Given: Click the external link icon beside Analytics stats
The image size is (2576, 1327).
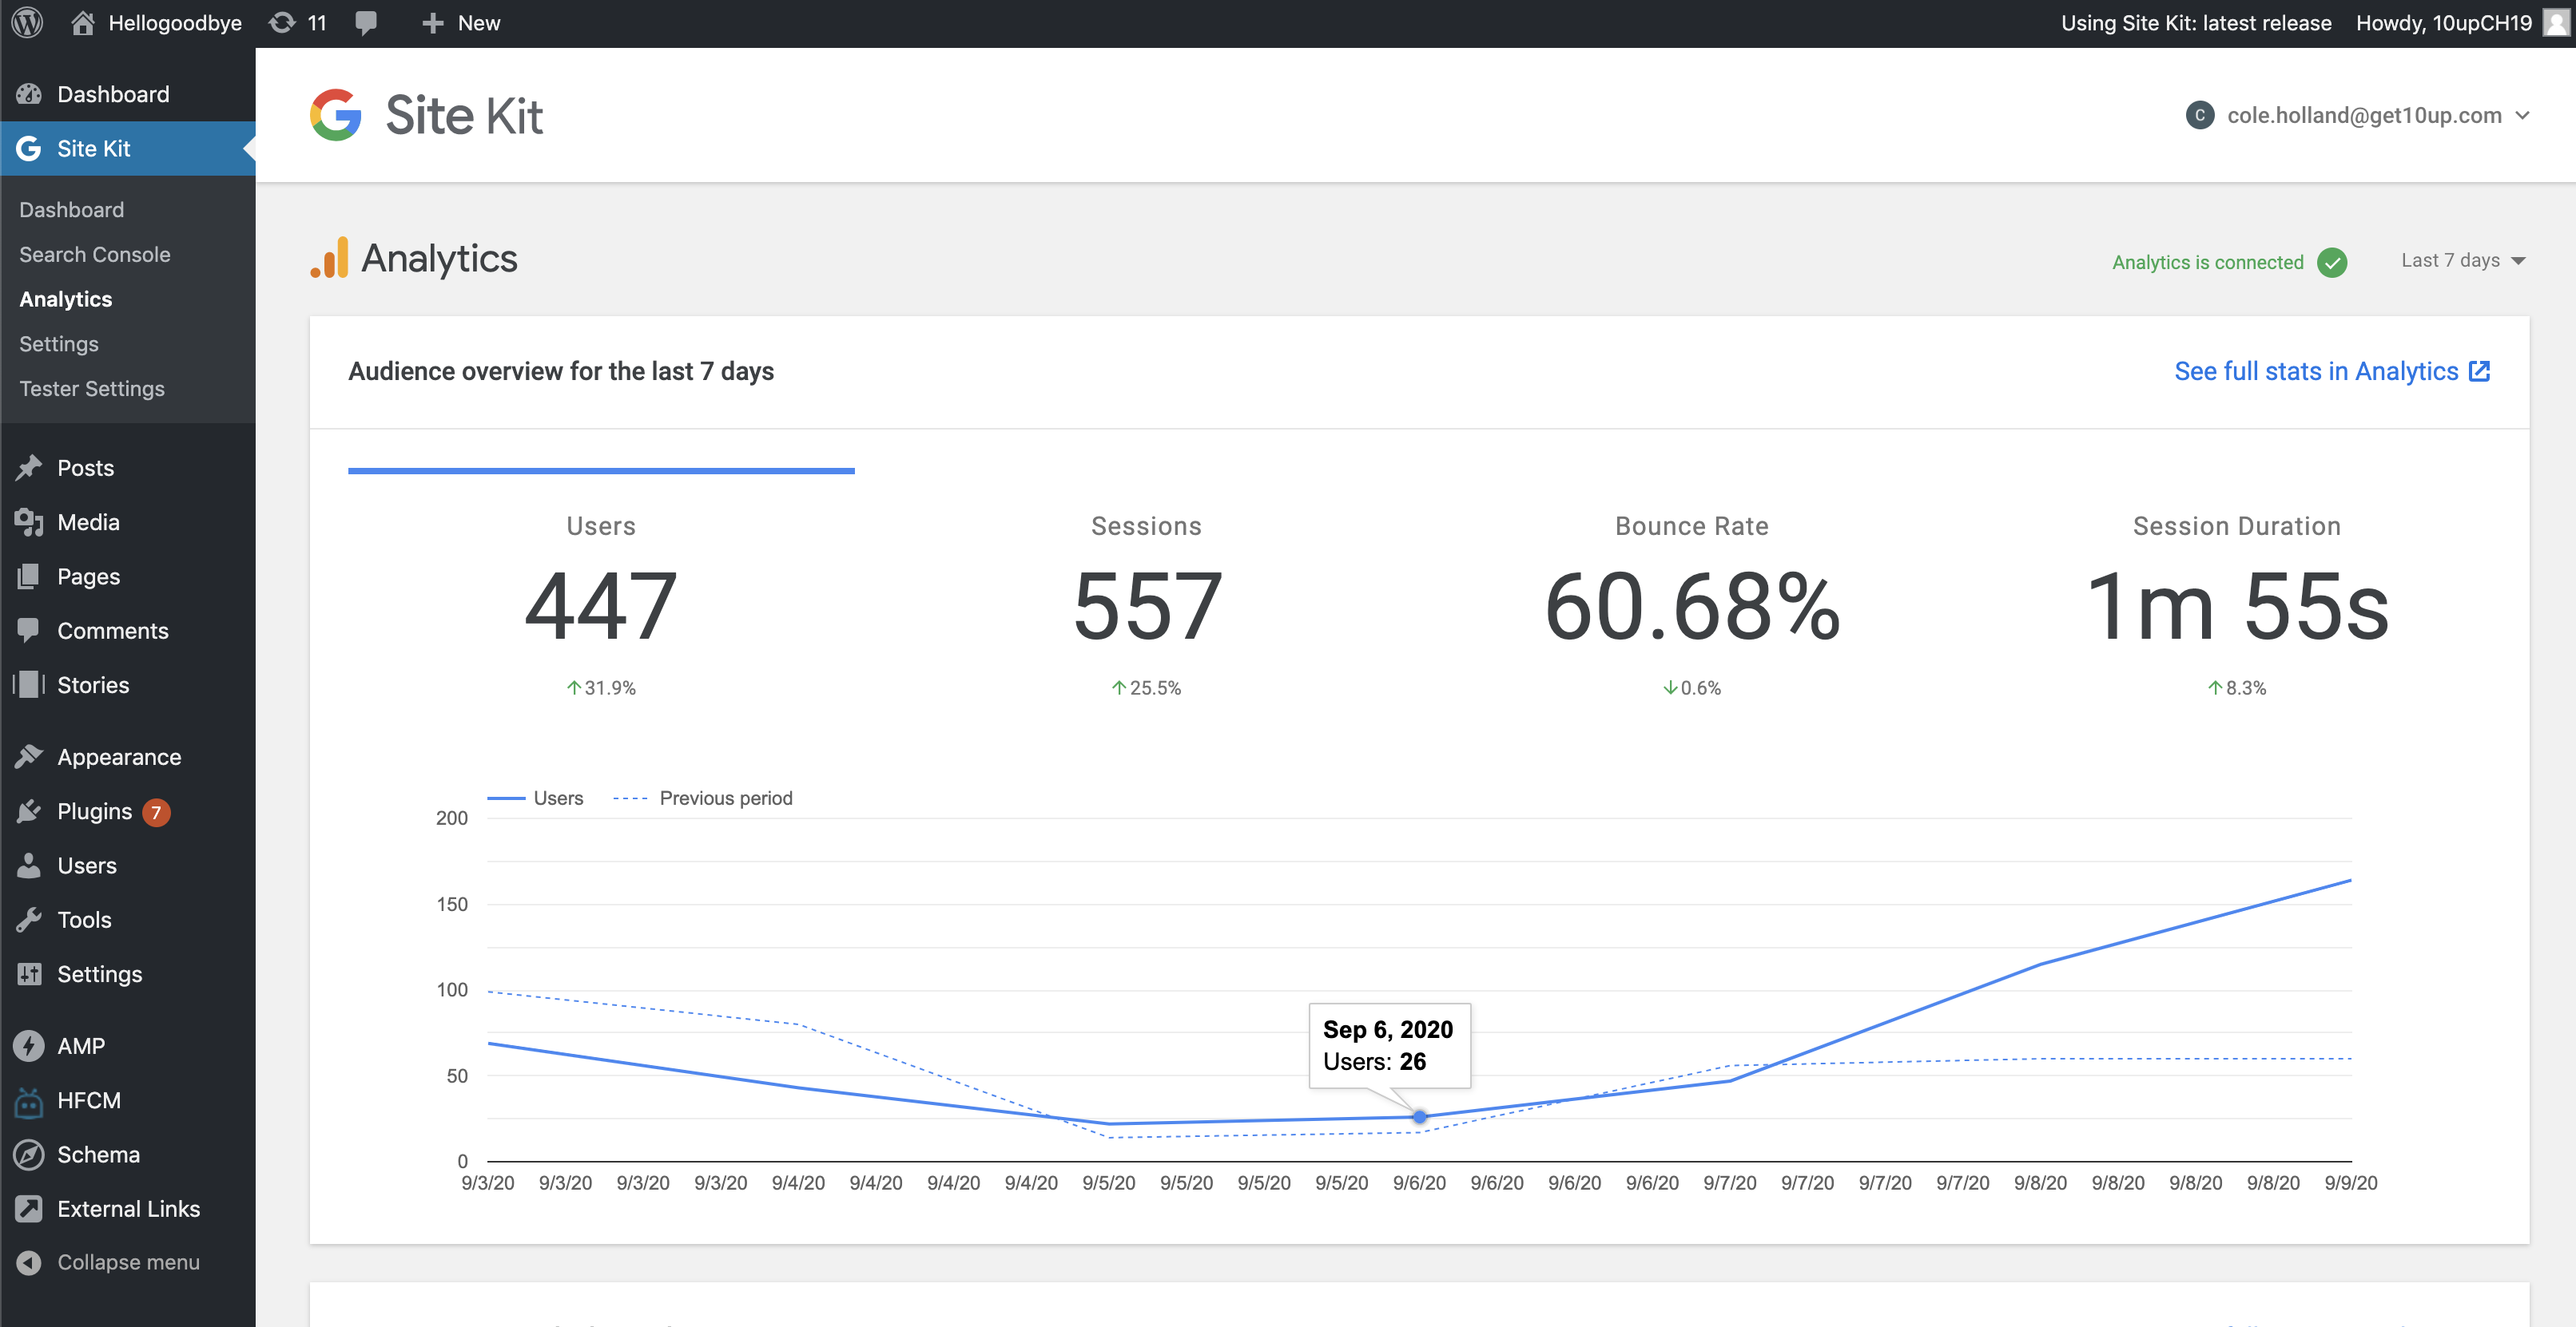Looking at the screenshot, I should 2479,372.
